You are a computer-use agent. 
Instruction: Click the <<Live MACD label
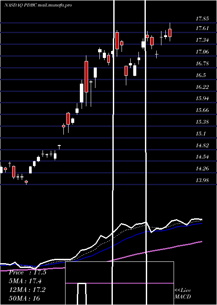click(x=183, y=294)
